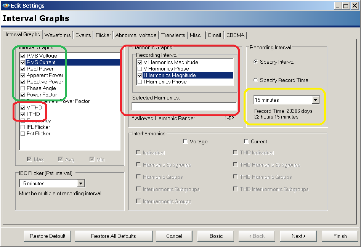The width and height of the screenshot is (361, 247).
Task: Check the Pst Flicker option
Action: click(x=22, y=133)
